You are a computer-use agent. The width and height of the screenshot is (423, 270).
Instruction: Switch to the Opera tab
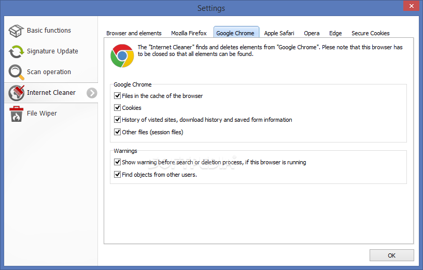point(312,33)
